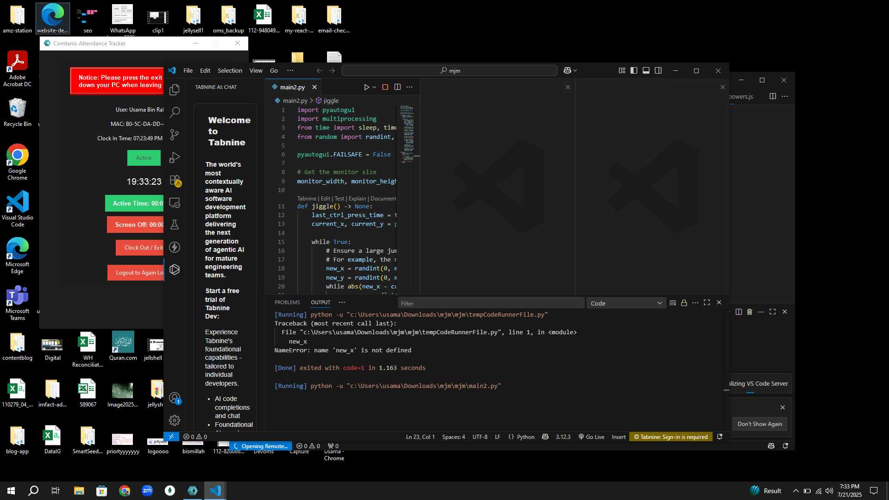Screen dimensions: 889x500
Task: Open the Manage gear menu in VS Code
Action: (x=175, y=420)
